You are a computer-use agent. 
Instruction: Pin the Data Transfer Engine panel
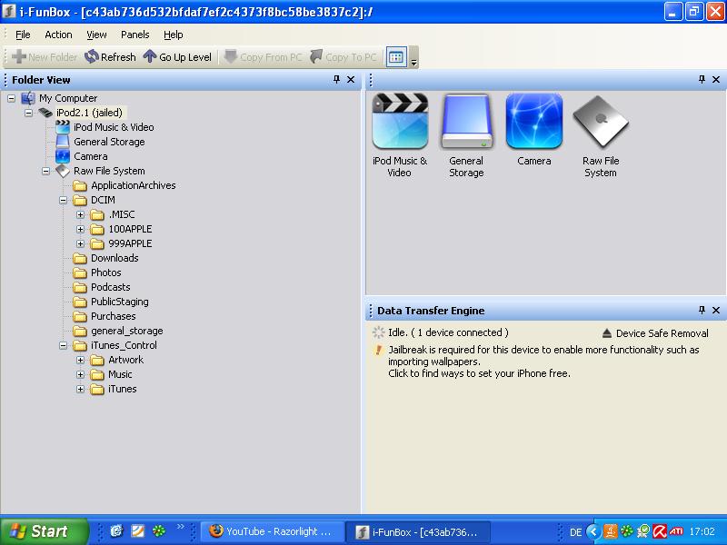pyautogui.click(x=702, y=310)
